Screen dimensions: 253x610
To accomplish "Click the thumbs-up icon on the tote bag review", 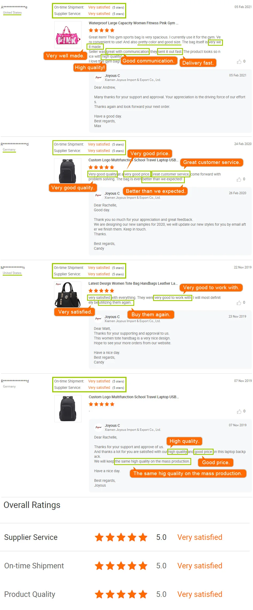I will (x=239, y=303).
